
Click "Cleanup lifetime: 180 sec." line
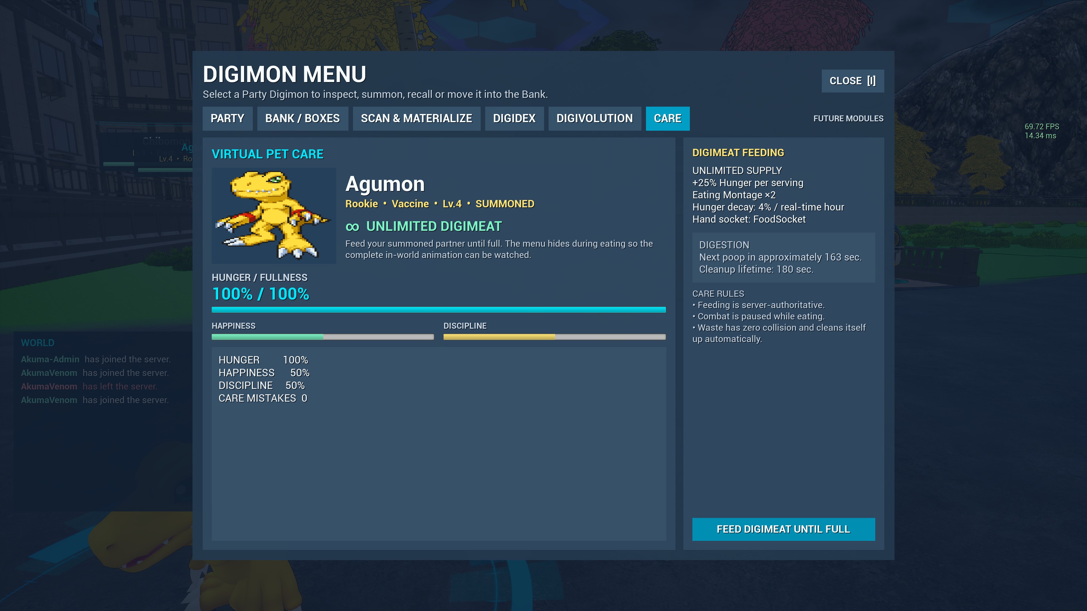[756, 270]
